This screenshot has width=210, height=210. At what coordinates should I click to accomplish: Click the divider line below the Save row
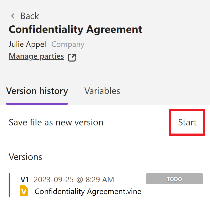point(104,139)
